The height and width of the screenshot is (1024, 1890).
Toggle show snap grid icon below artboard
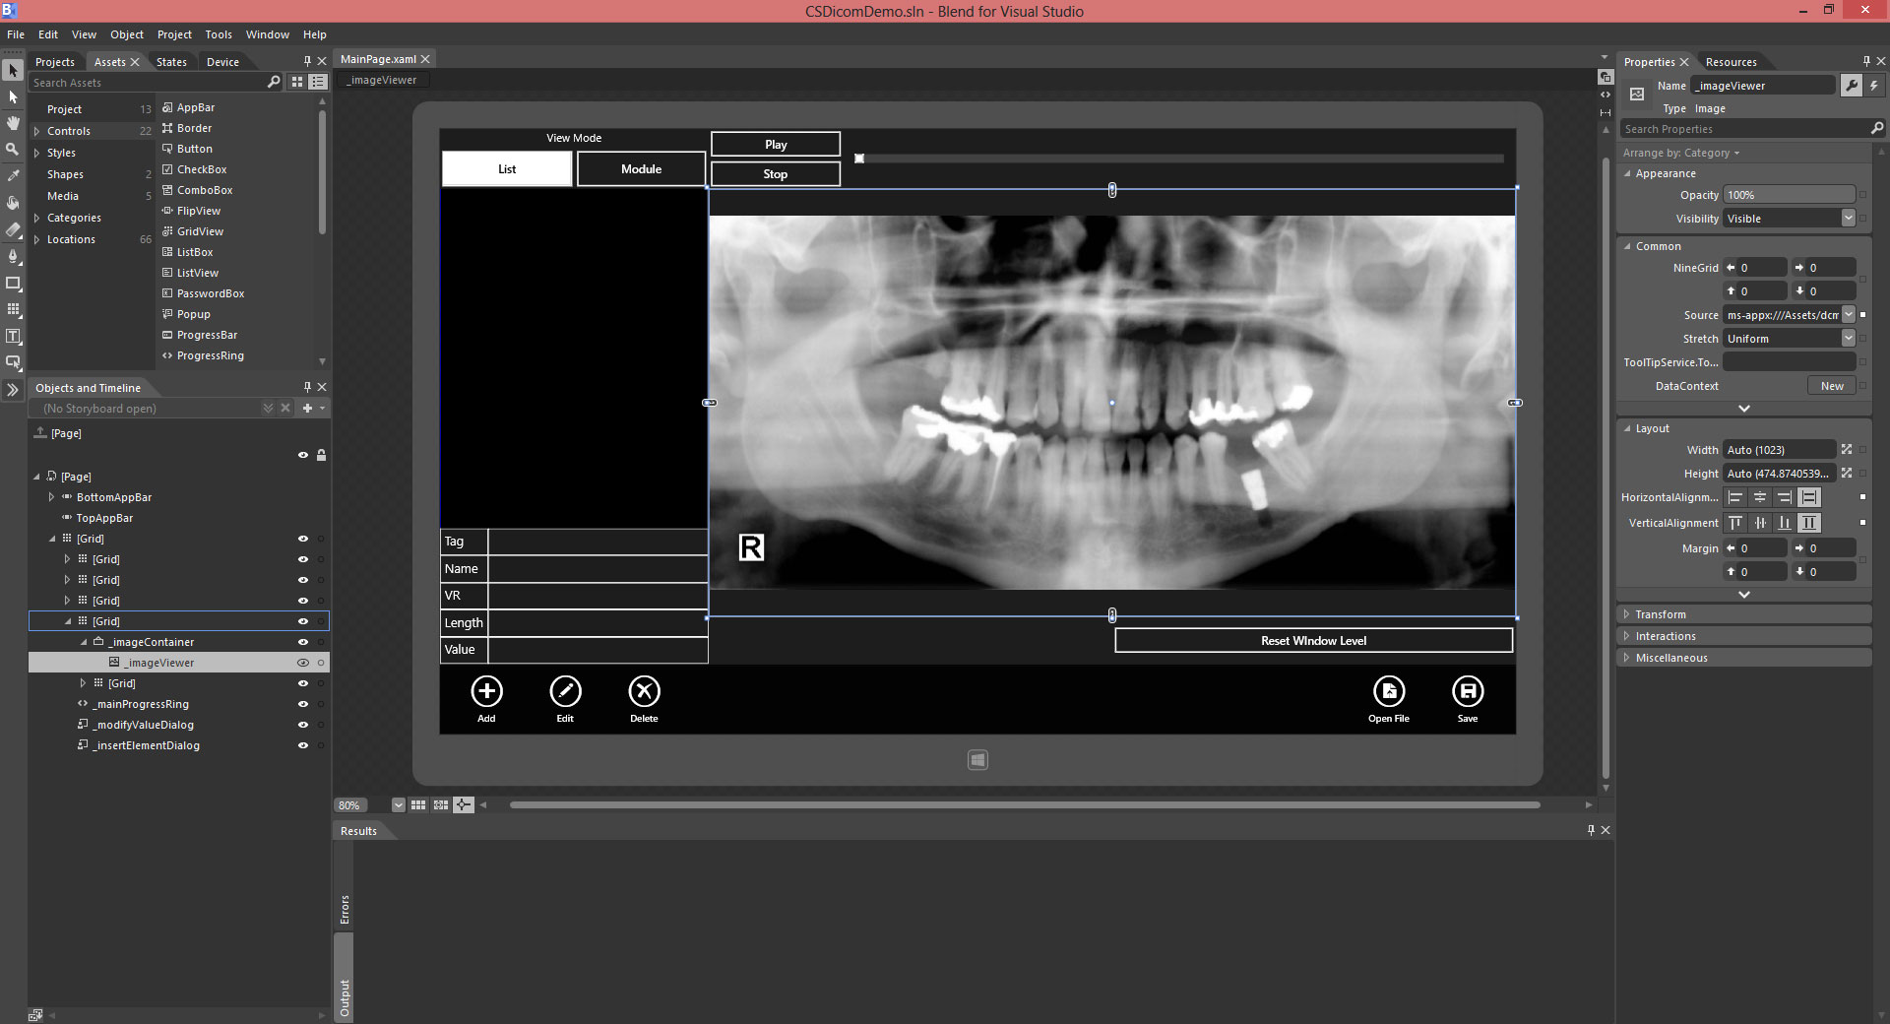point(418,805)
